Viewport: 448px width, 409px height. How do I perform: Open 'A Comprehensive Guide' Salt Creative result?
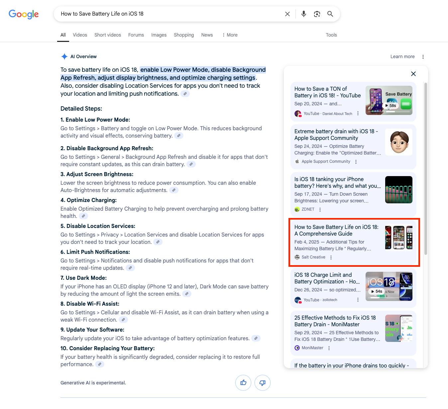[x=336, y=231]
